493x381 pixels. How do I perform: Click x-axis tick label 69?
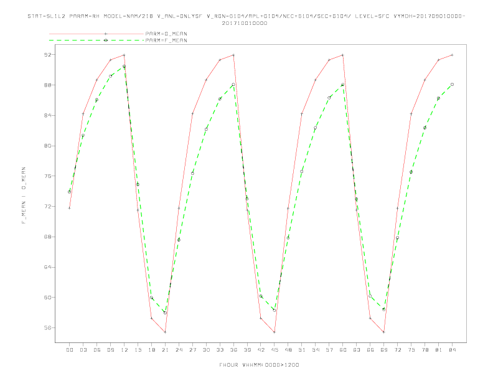coord(384,350)
